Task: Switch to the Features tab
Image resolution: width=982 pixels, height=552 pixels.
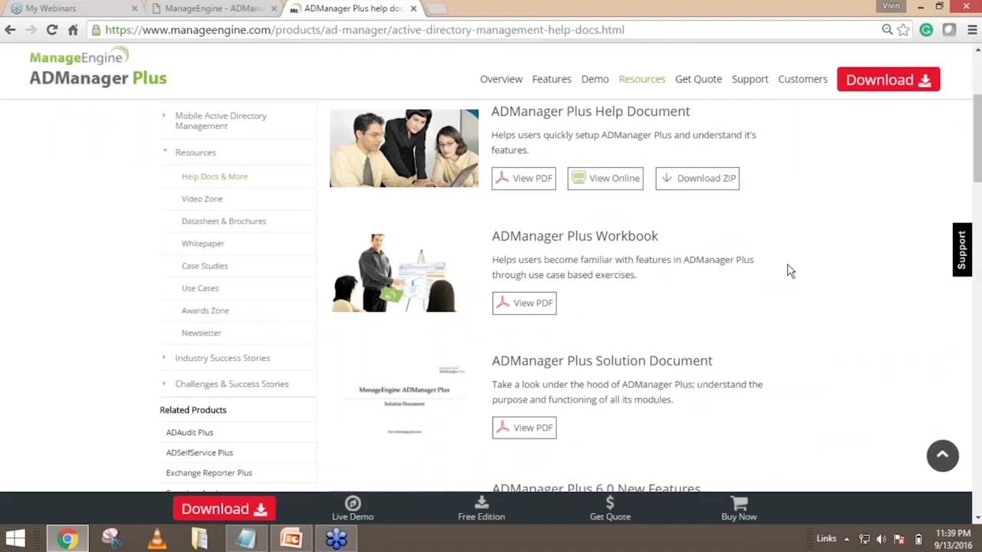Action: 551,79
